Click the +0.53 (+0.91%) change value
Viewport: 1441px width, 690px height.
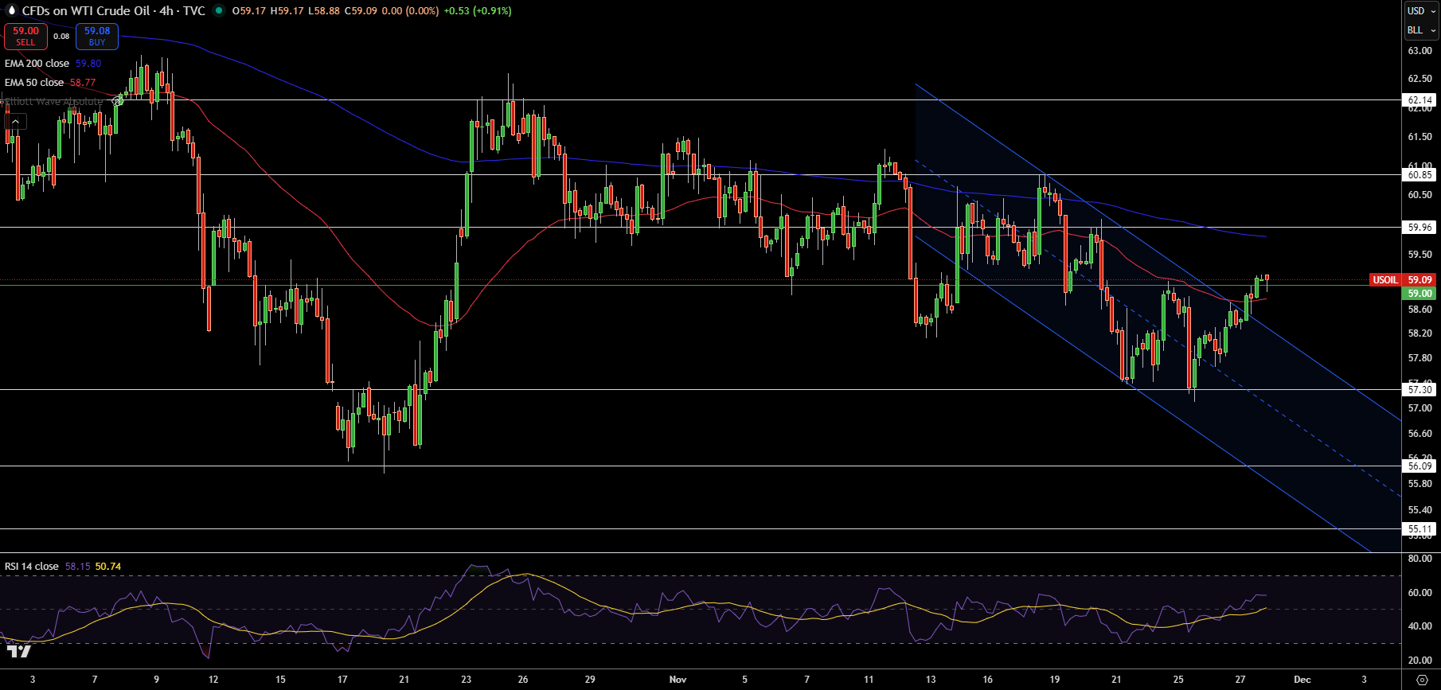click(x=478, y=11)
